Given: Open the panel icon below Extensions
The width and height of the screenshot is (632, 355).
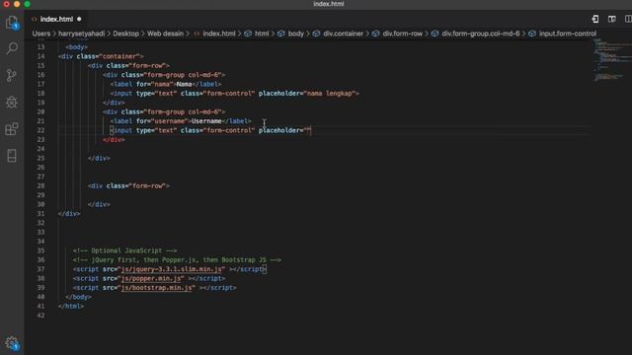Looking at the screenshot, I should (12, 156).
